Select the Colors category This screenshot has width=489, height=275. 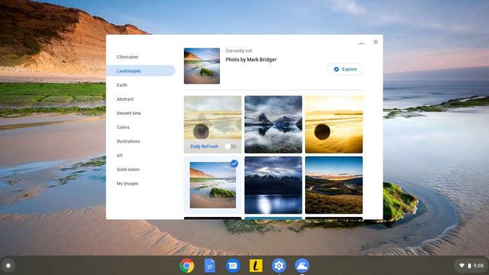pos(123,127)
